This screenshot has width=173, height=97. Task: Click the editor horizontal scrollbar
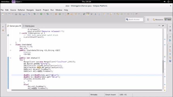click(x=86, y=90)
